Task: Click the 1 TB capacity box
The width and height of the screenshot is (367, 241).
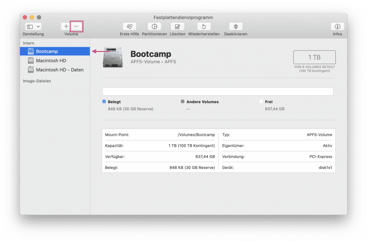Action: (x=314, y=57)
